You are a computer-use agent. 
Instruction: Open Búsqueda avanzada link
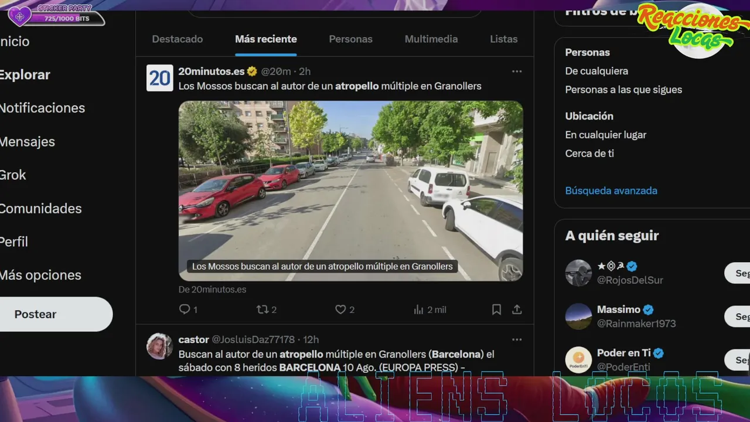(x=611, y=190)
